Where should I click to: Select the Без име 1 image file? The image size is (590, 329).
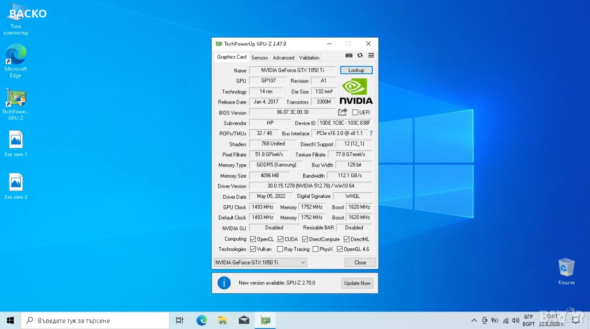click(16, 144)
